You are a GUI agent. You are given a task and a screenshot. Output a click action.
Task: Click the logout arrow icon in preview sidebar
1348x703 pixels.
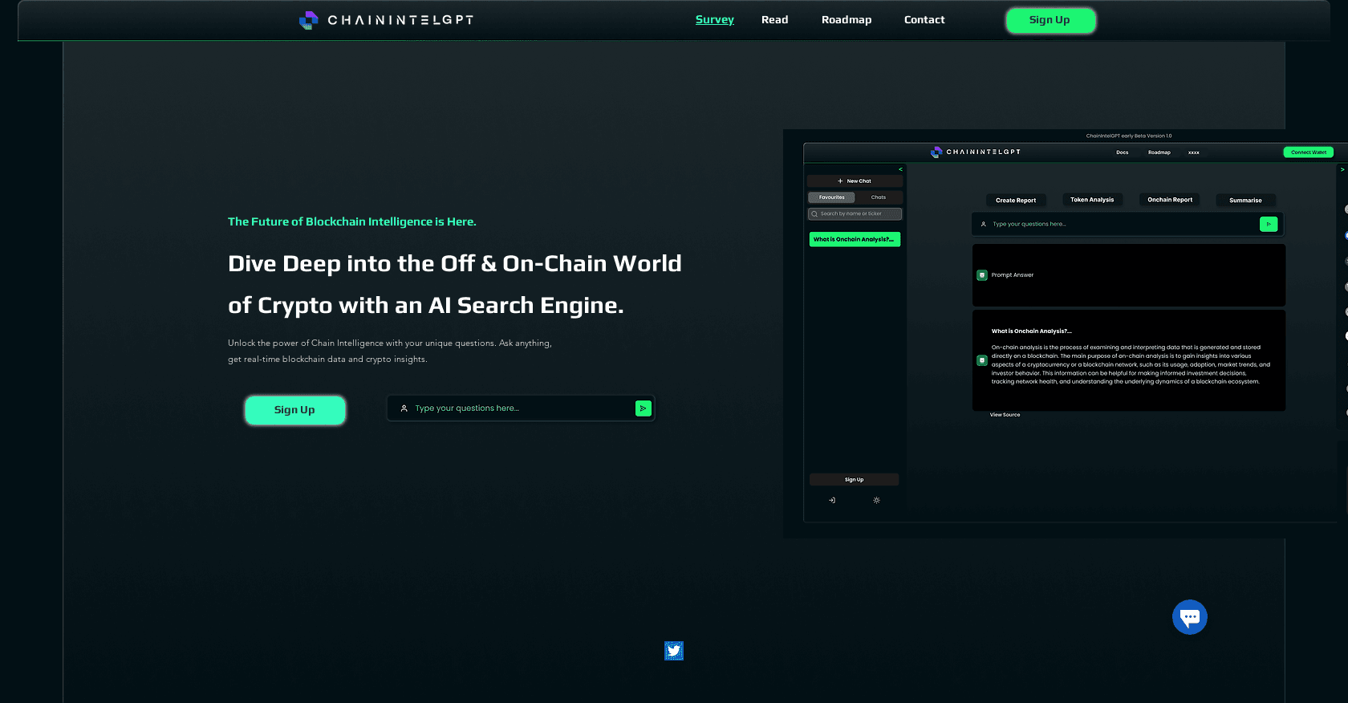click(832, 500)
